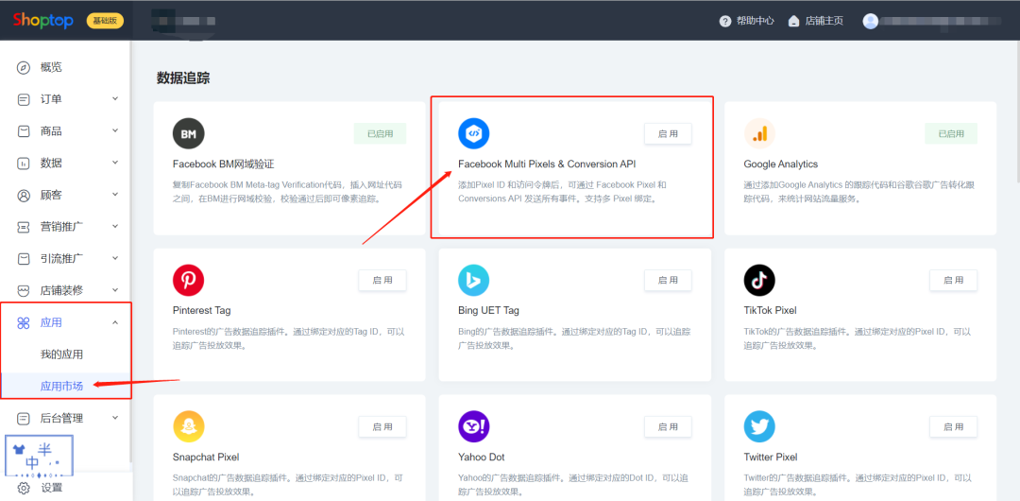Click the 基础版 plan badge

pos(105,21)
